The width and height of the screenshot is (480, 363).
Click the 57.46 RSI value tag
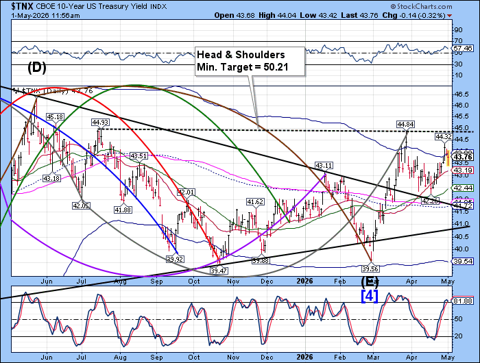[x=463, y=49]
